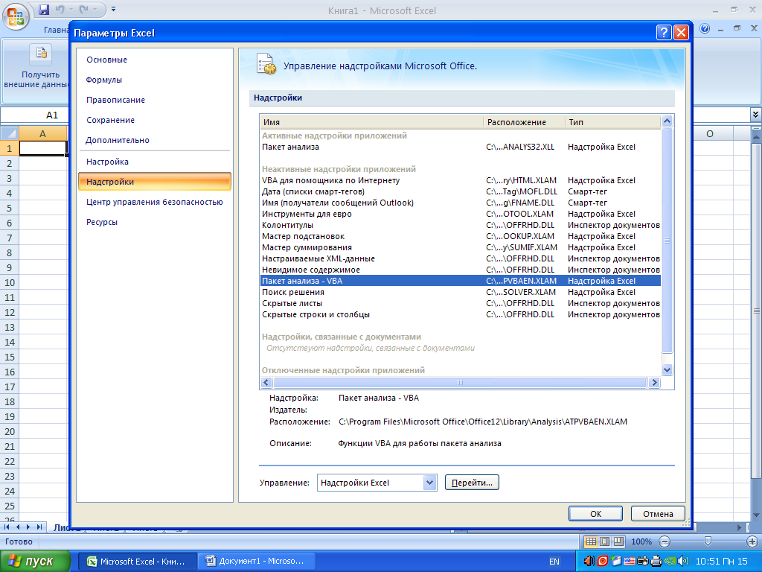Click the EN language indicator in taskbar
This screenshot has width=762, height=572.
coord(554,562)
